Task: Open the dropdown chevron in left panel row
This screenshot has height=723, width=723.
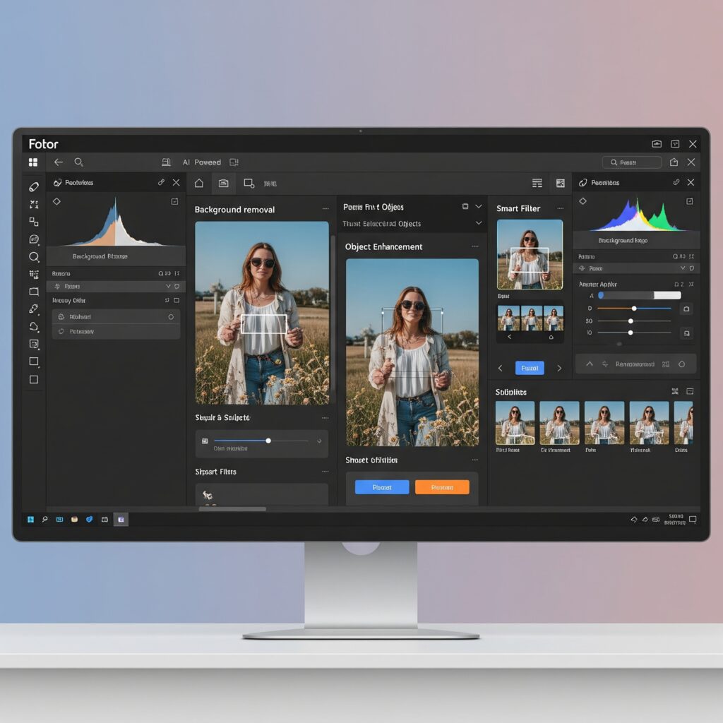Action: pyautogui.click(x=168, y=287)
